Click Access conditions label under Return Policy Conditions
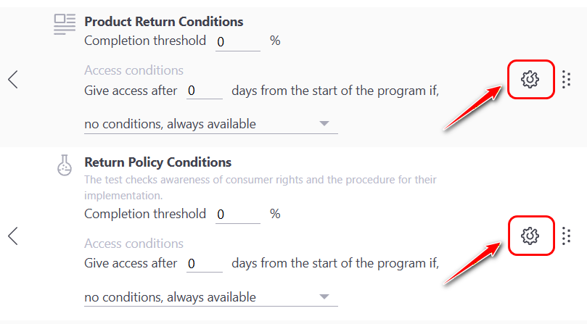 [134, 244]
